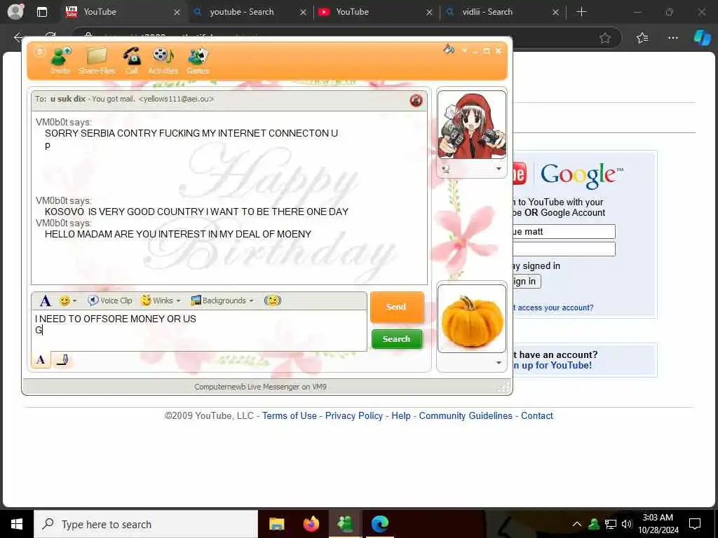Click Sign up for YouTube link
Viewport: 718px width, 538px height.
(x=553, y=365)
